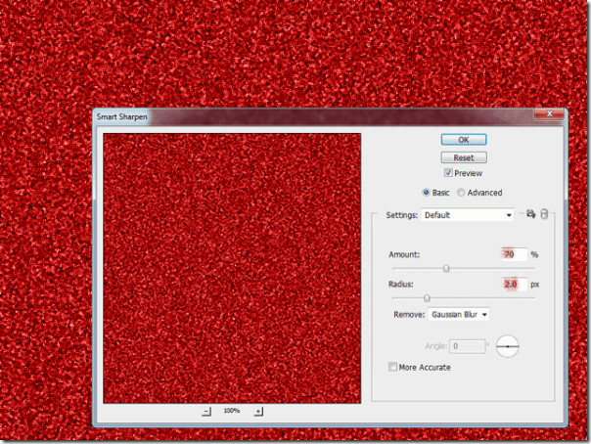Enable the More Accurate checkbox
This screenshot has width=591, height=444.
[x=392, y=367]
